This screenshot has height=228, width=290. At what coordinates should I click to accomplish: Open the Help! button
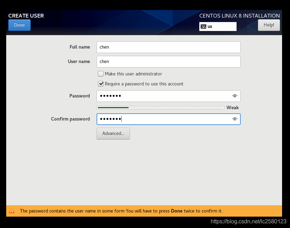click(x=269, y=25)
